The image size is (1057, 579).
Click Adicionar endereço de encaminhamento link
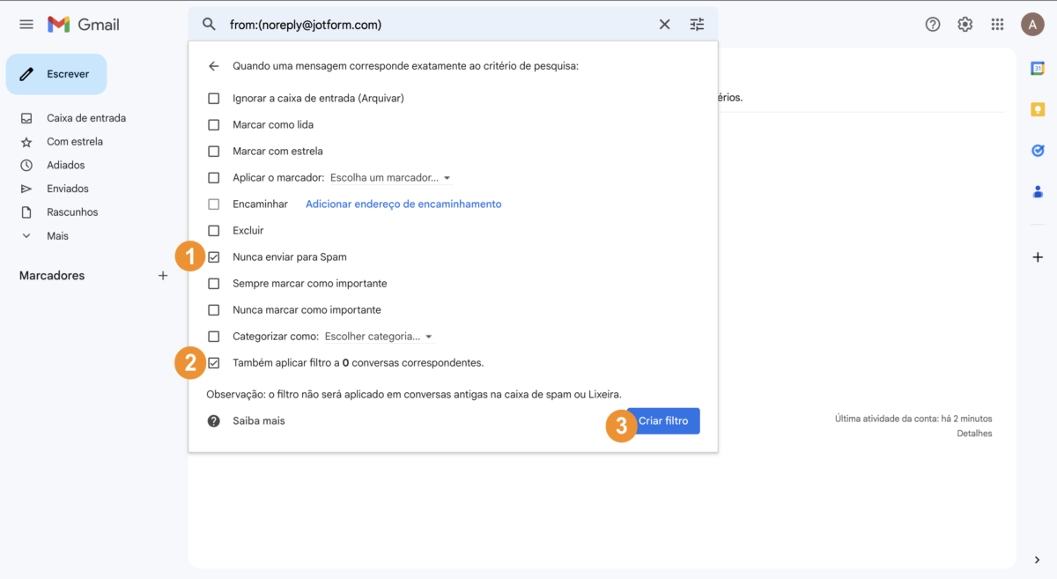(403, 204)
